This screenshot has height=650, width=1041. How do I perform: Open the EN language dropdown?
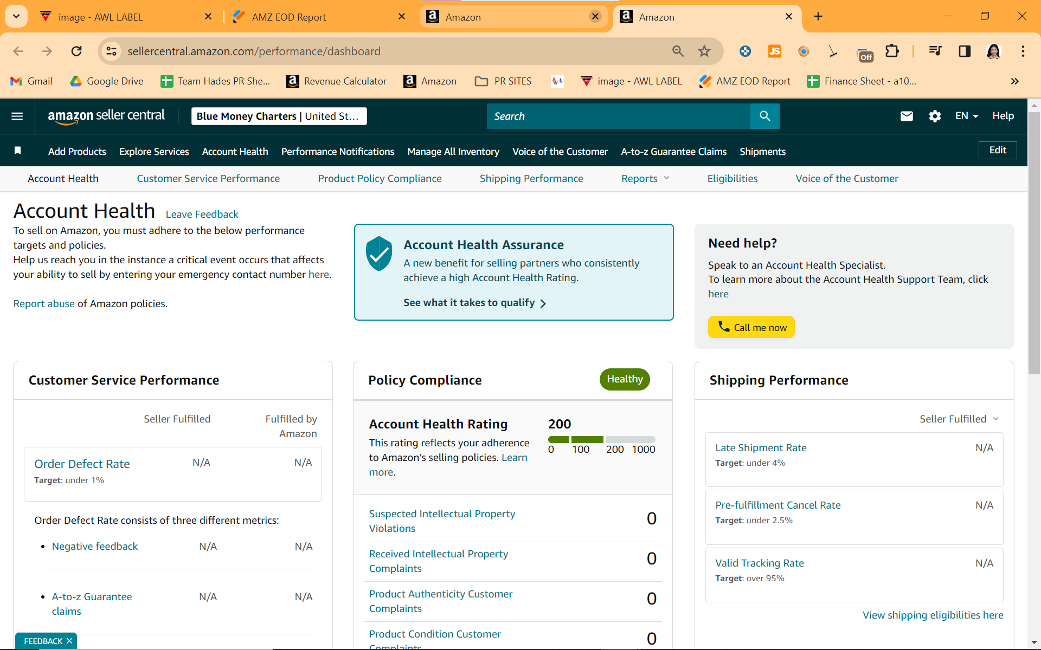967,116
